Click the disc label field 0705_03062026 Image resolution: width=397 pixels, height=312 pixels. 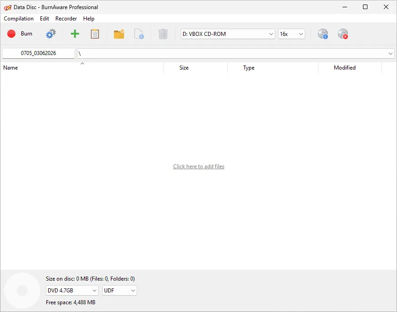coord(39,53)
